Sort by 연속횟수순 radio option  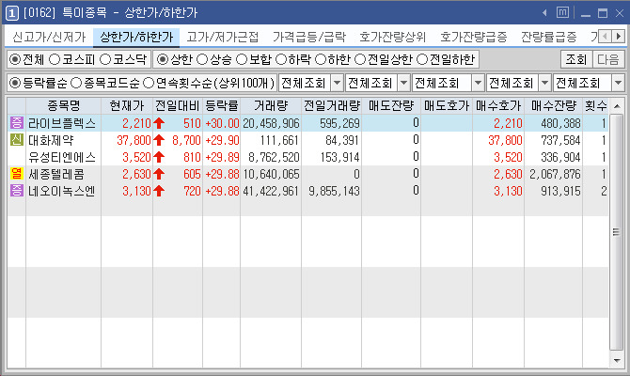(x=149, y=83)
